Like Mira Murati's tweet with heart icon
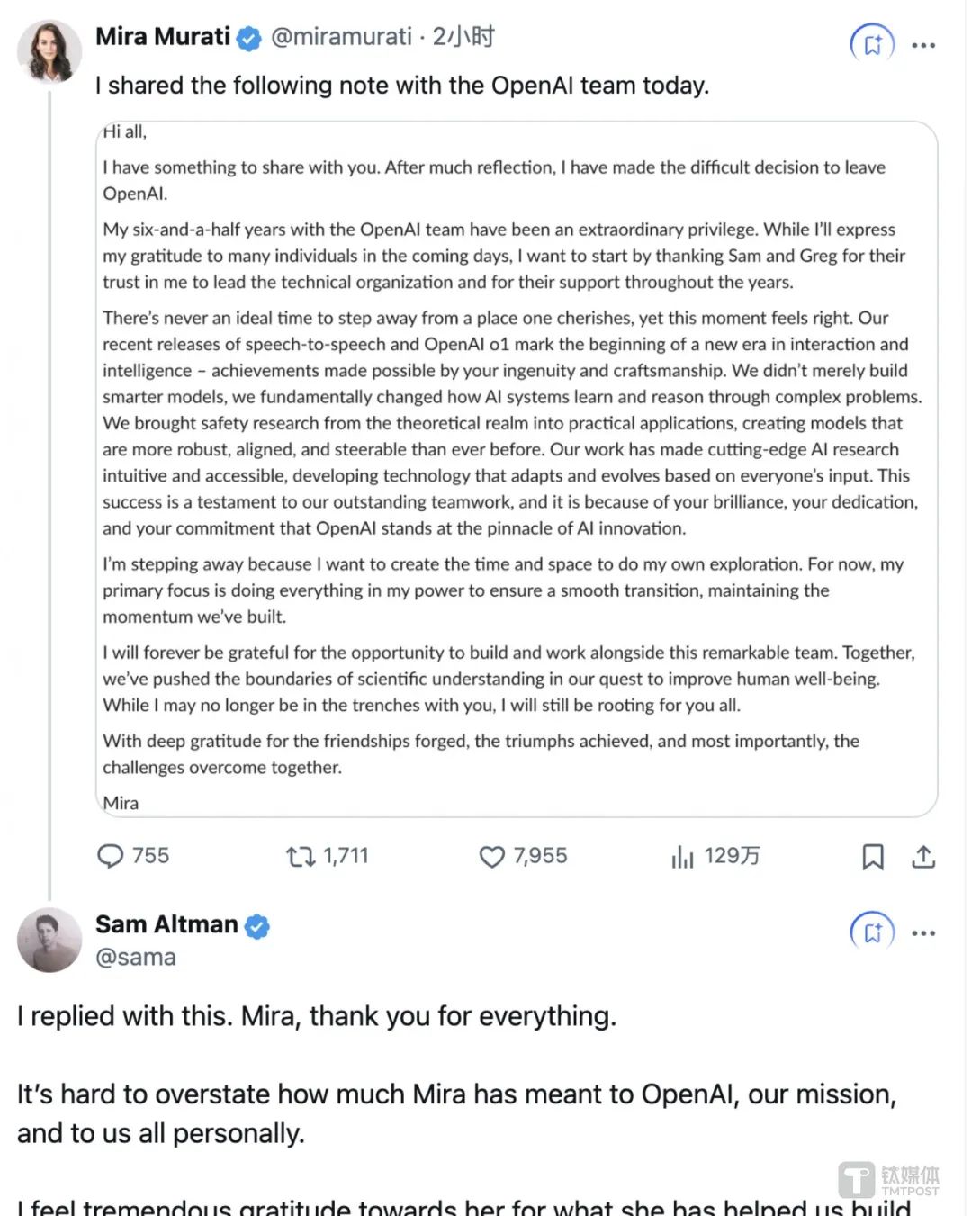Screen dimensions: 972x1216 (491, 856)
